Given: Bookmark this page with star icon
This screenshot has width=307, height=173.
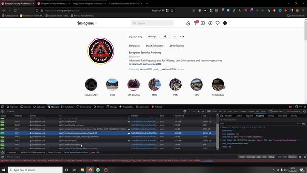Looking at the screenshot, I should pos(172,11).
